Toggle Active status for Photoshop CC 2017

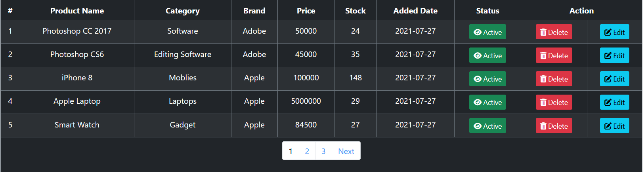coord(487,32)
